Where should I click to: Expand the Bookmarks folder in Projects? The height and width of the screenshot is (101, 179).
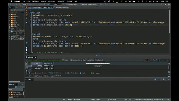(10, 92)
